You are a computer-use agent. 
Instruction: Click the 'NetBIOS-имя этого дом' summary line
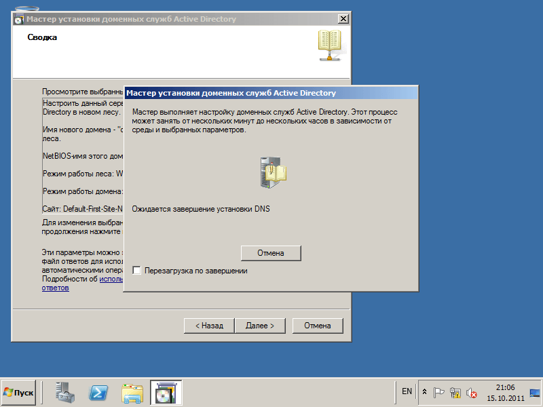(x=82, y=156)
